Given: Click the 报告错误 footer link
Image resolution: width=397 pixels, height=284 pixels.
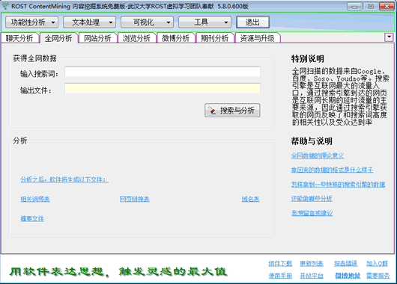Looking at the screenshot, I should pos(346,264).
